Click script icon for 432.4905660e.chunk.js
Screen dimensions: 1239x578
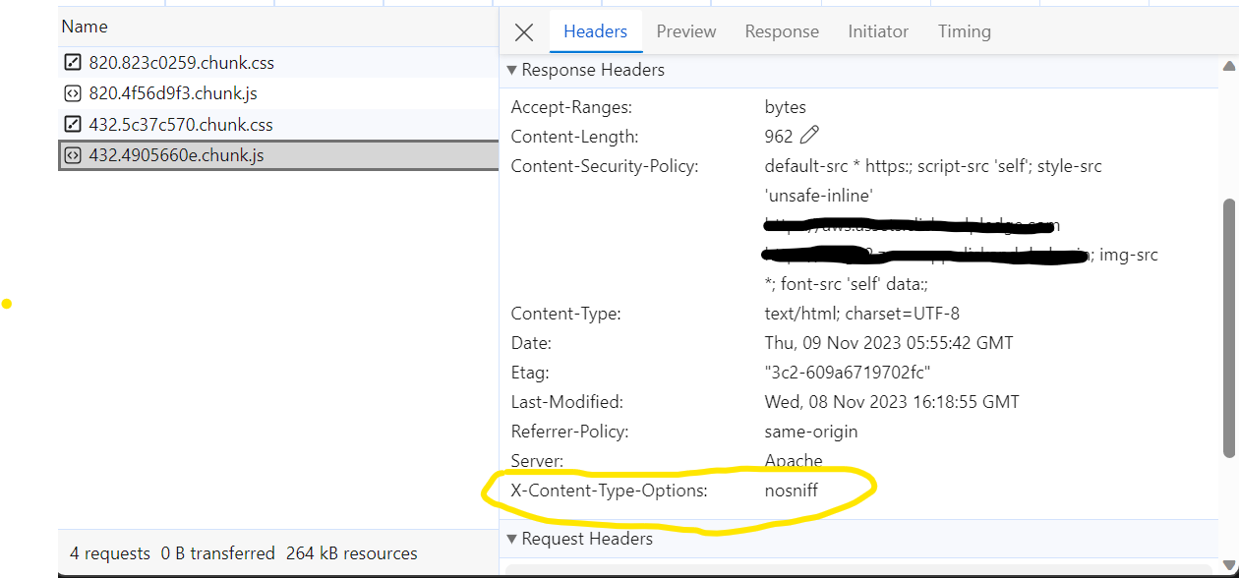pyautogui.click(x=72, y=155)
